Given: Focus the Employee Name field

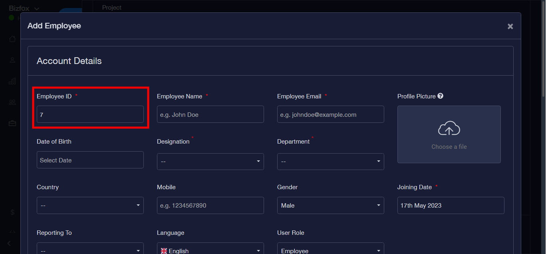Looking at the screenshot, I should (210, 114).
